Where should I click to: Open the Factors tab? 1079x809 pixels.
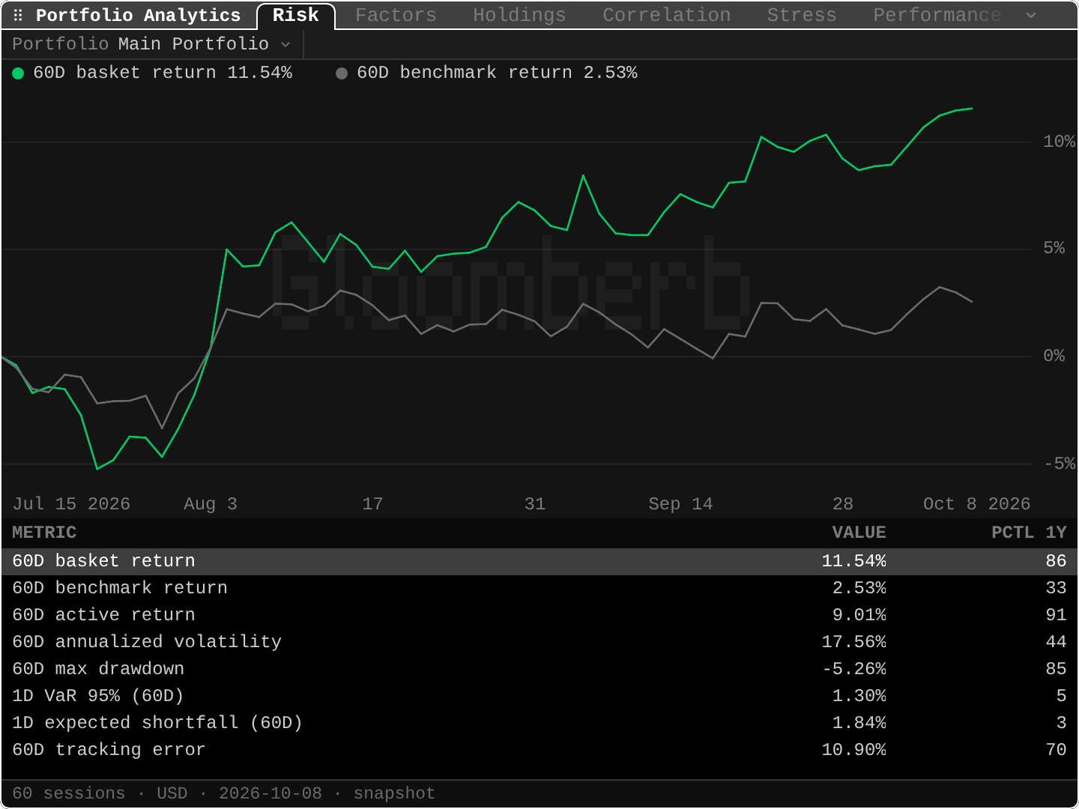(396, 15)
